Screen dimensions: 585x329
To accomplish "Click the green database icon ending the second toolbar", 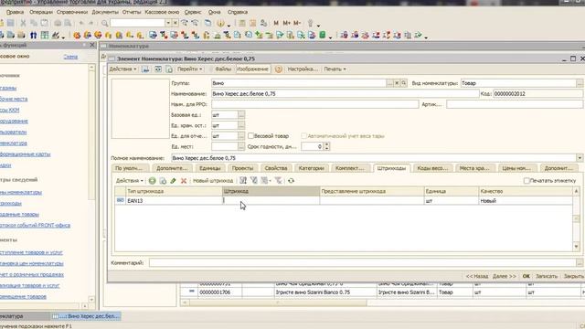I will point(323,36).
